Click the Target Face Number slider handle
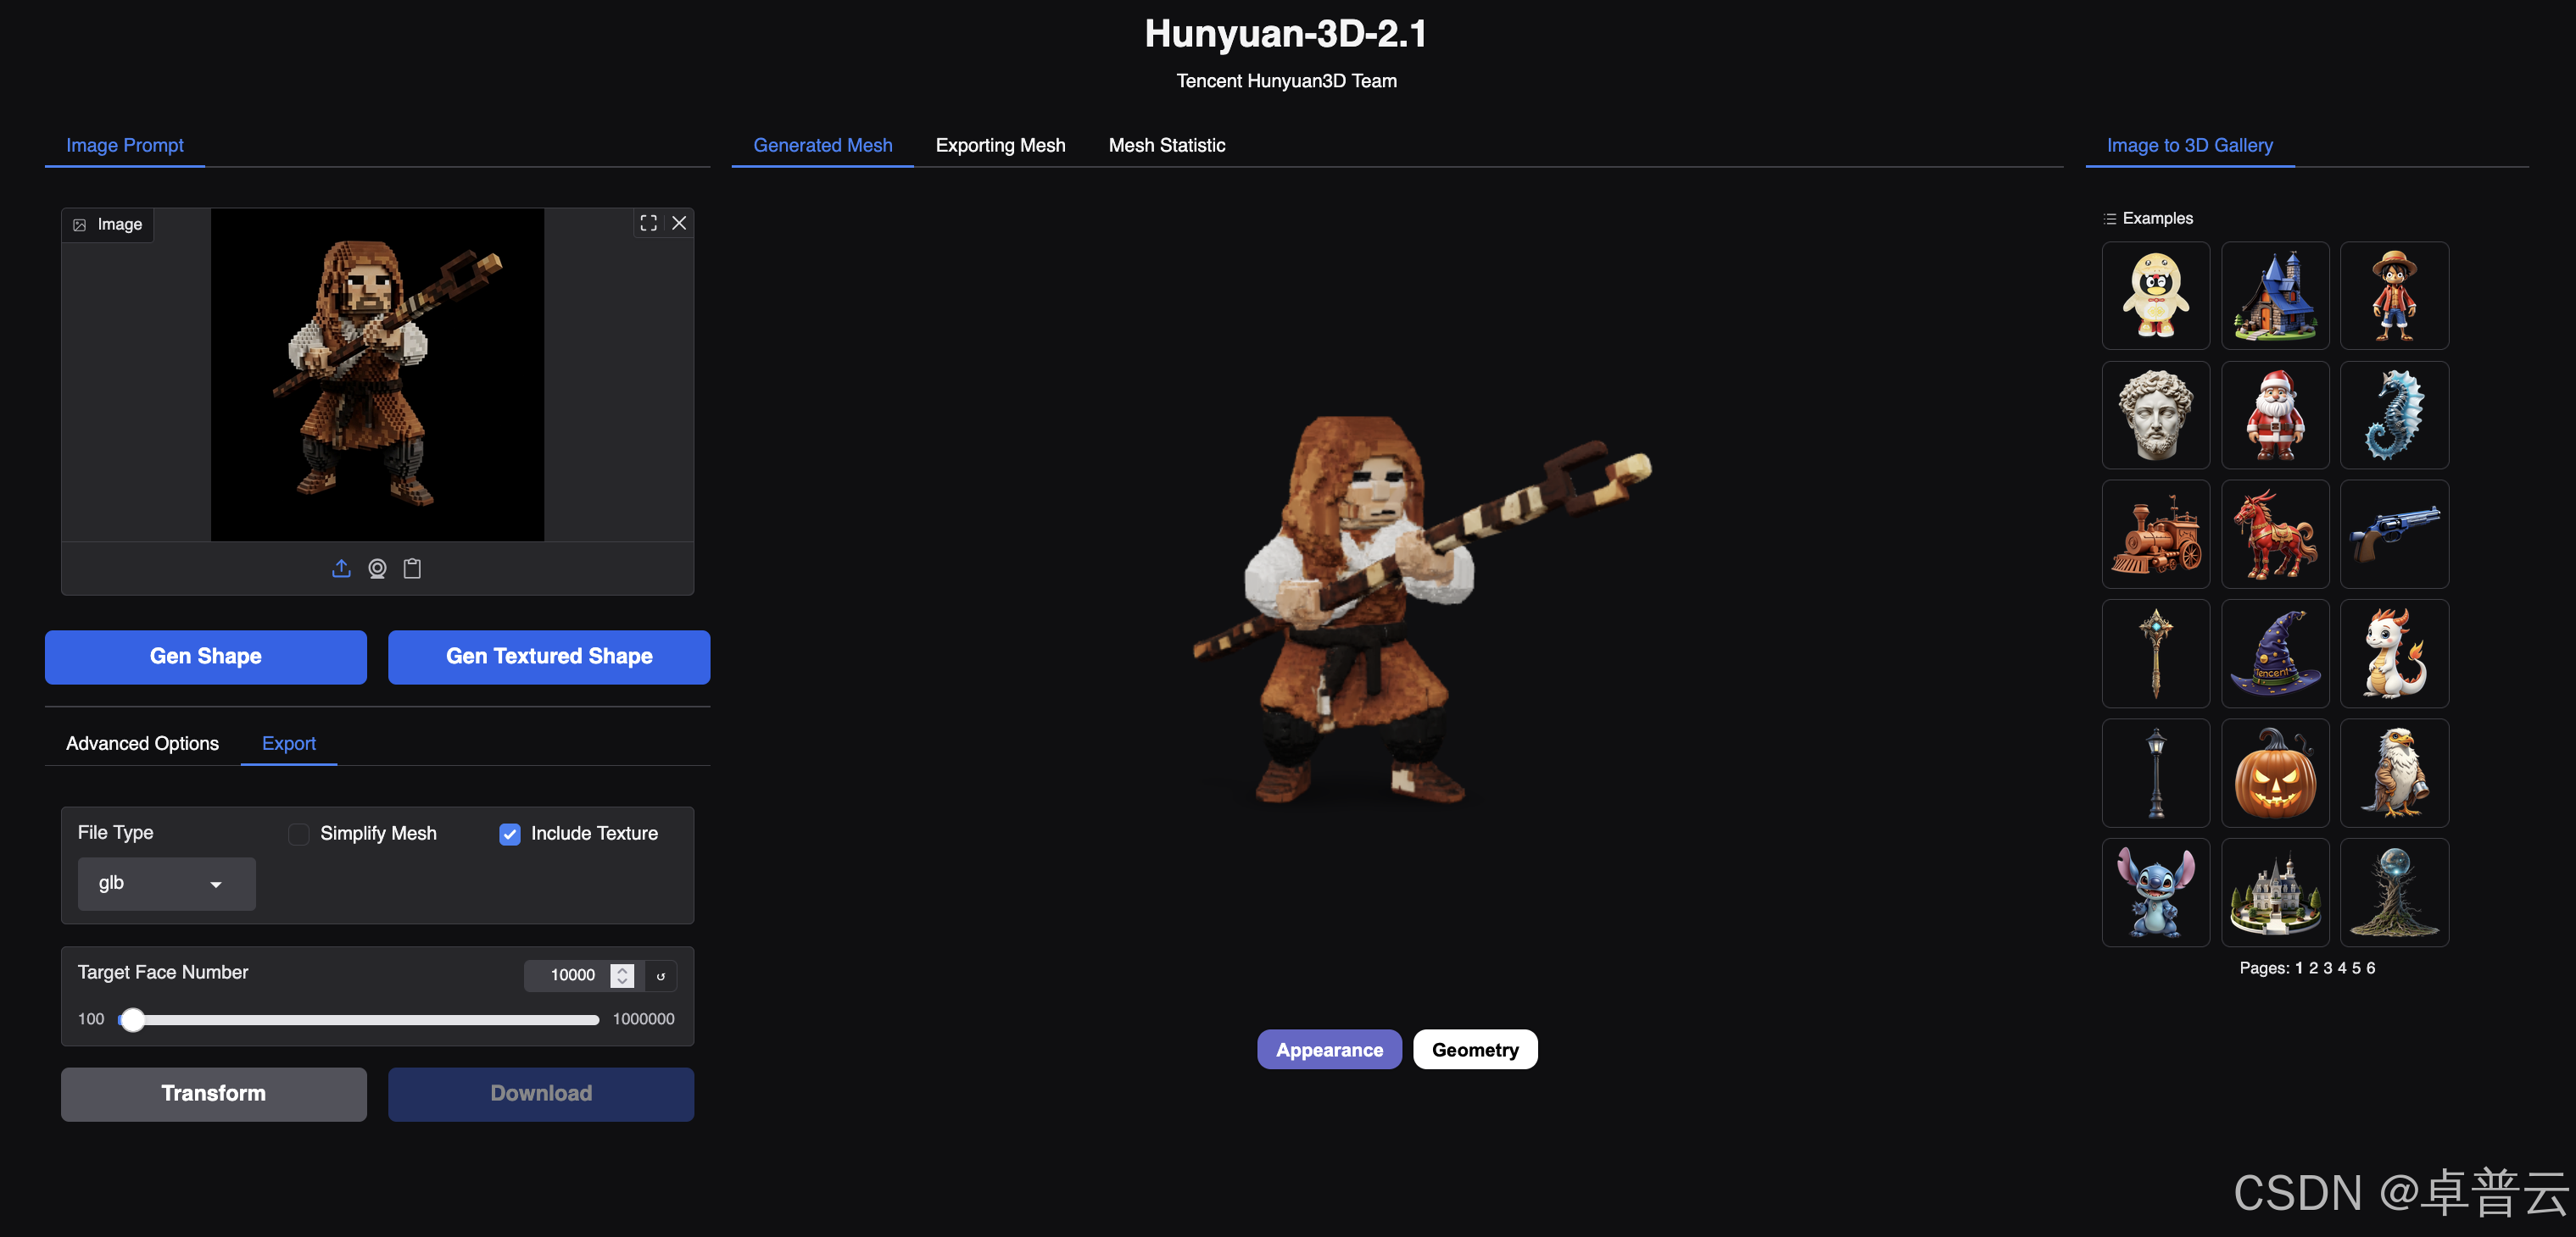 (132, 1019)
